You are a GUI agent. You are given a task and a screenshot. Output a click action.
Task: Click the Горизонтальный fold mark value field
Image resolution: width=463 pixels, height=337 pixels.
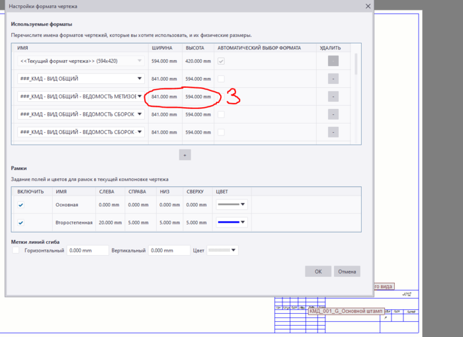tap(88, 250)
